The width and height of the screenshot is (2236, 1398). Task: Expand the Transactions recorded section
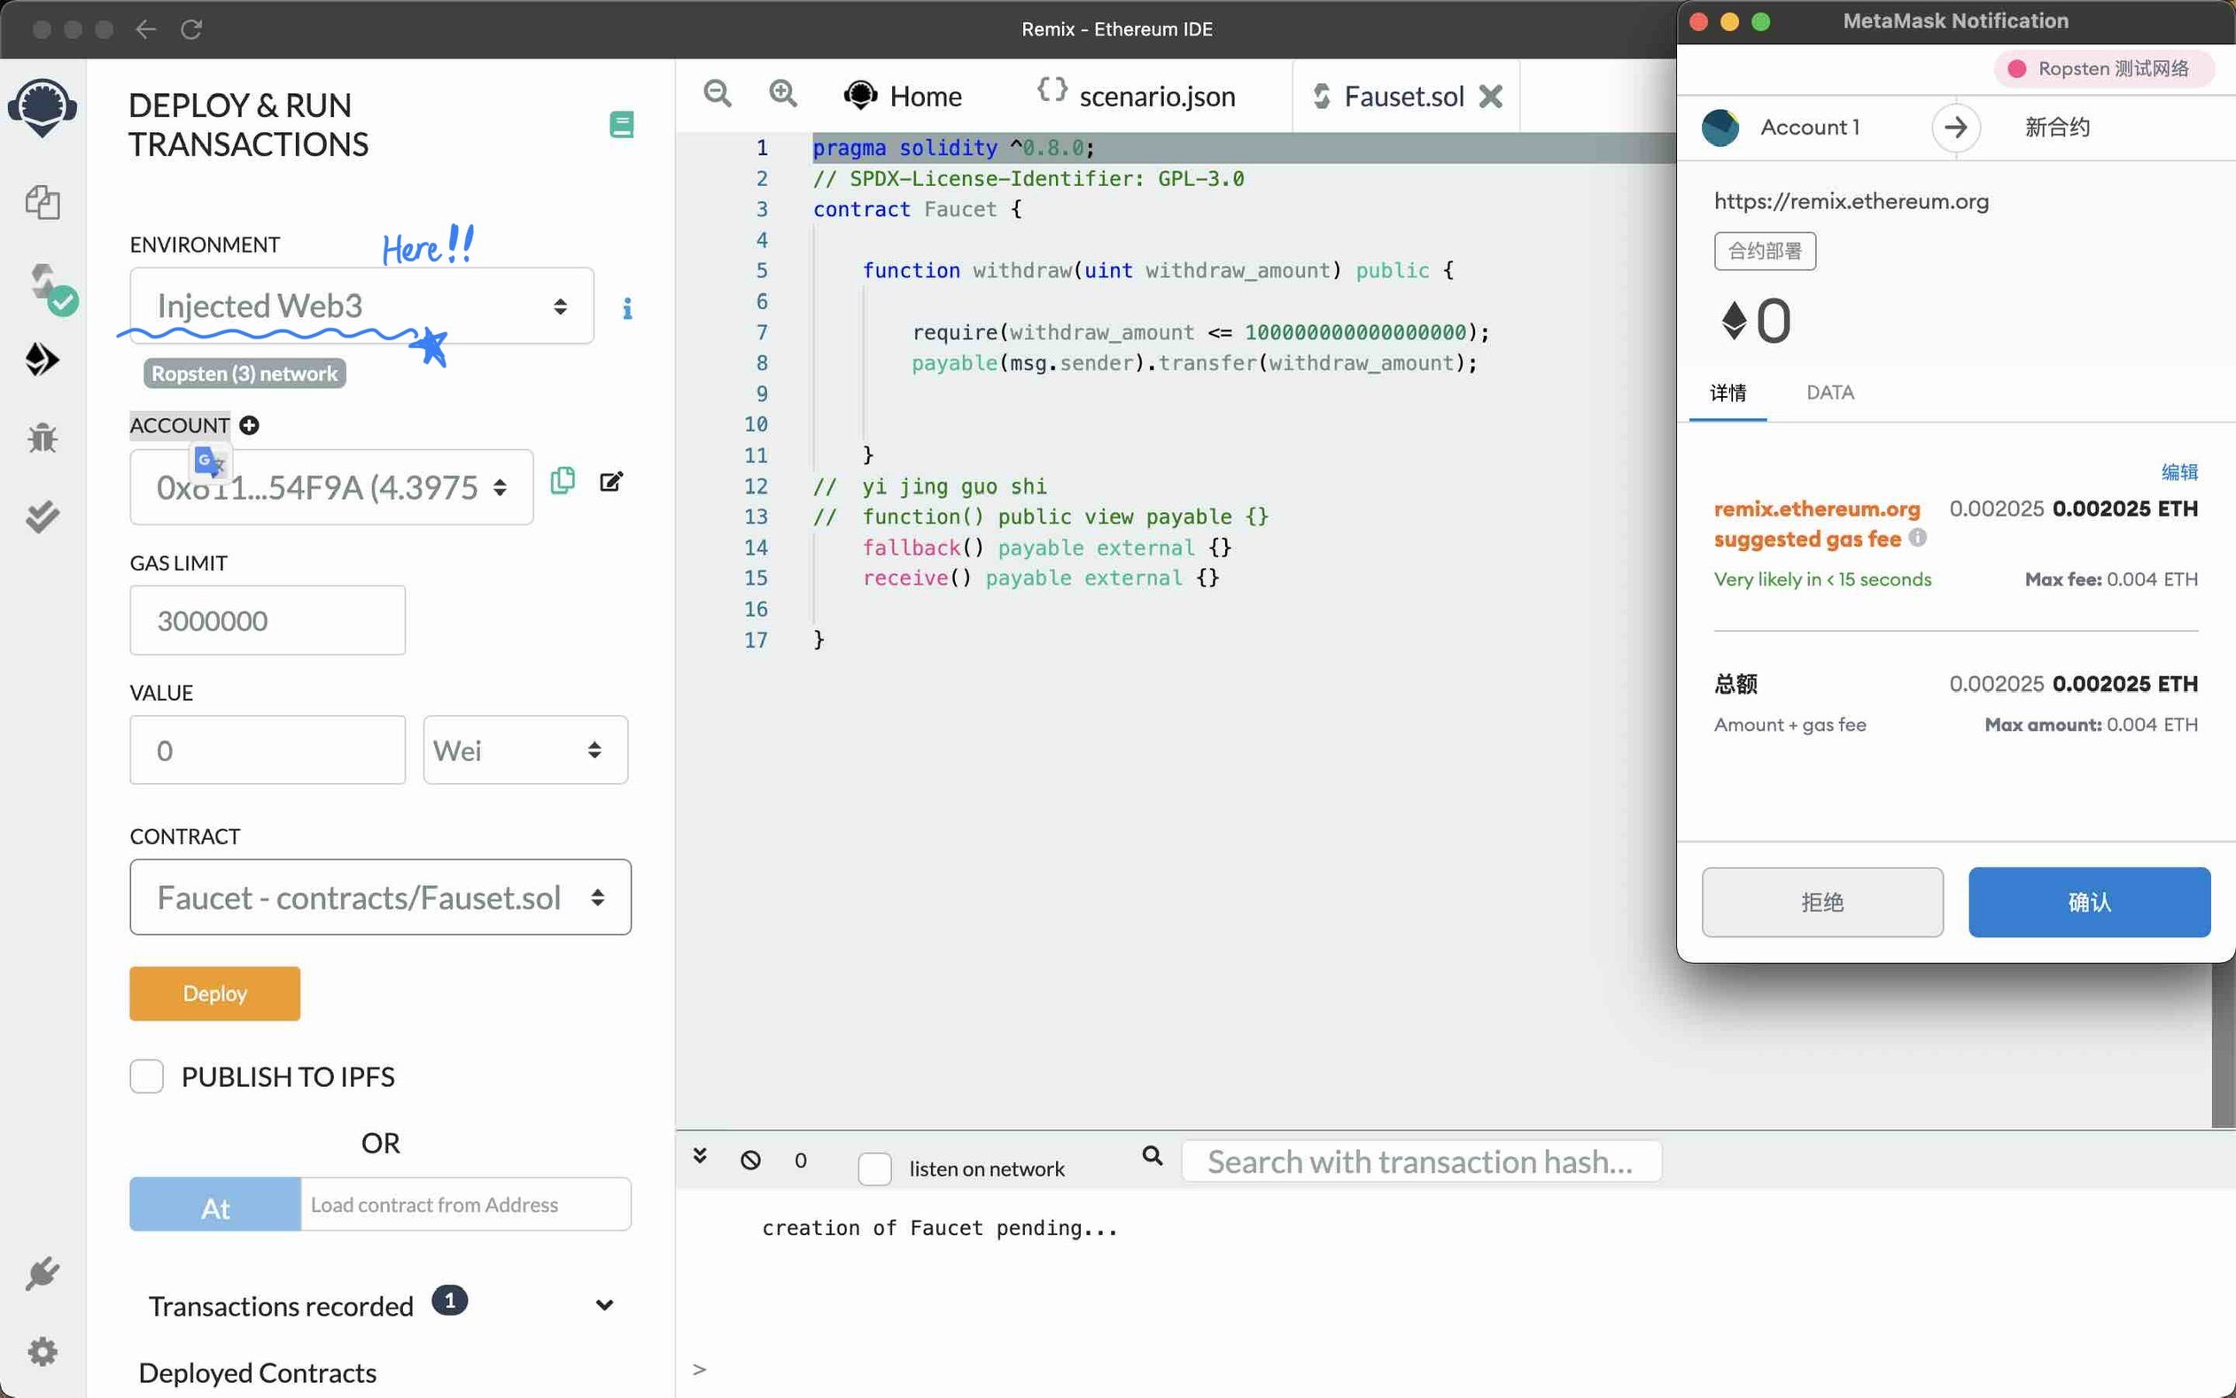click(x=604, y=1305)
